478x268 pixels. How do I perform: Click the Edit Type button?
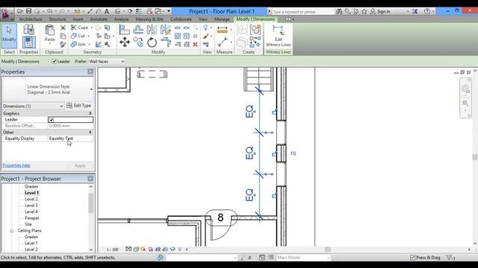[78, 106]
